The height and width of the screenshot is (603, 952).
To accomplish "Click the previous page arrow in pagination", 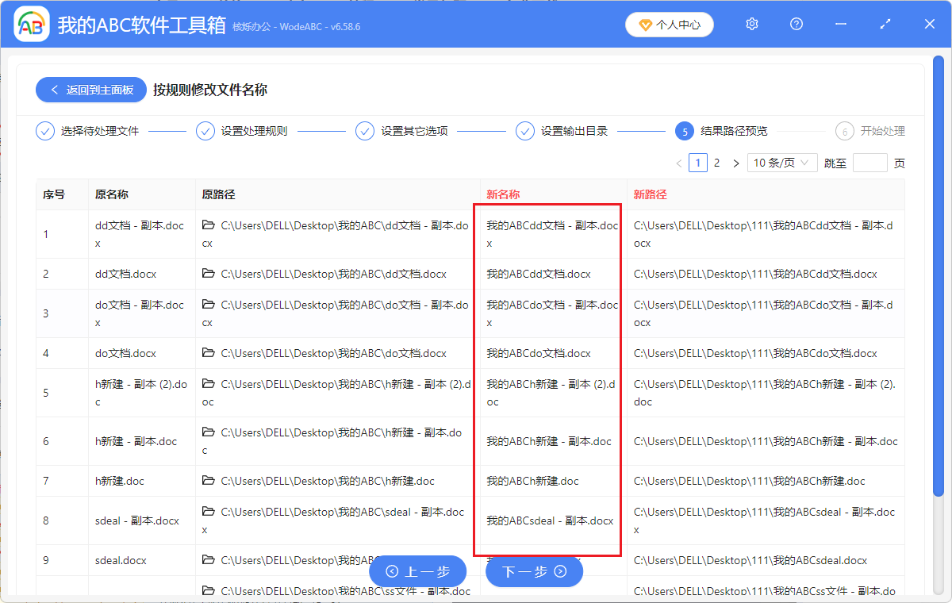I will [678, 162].
